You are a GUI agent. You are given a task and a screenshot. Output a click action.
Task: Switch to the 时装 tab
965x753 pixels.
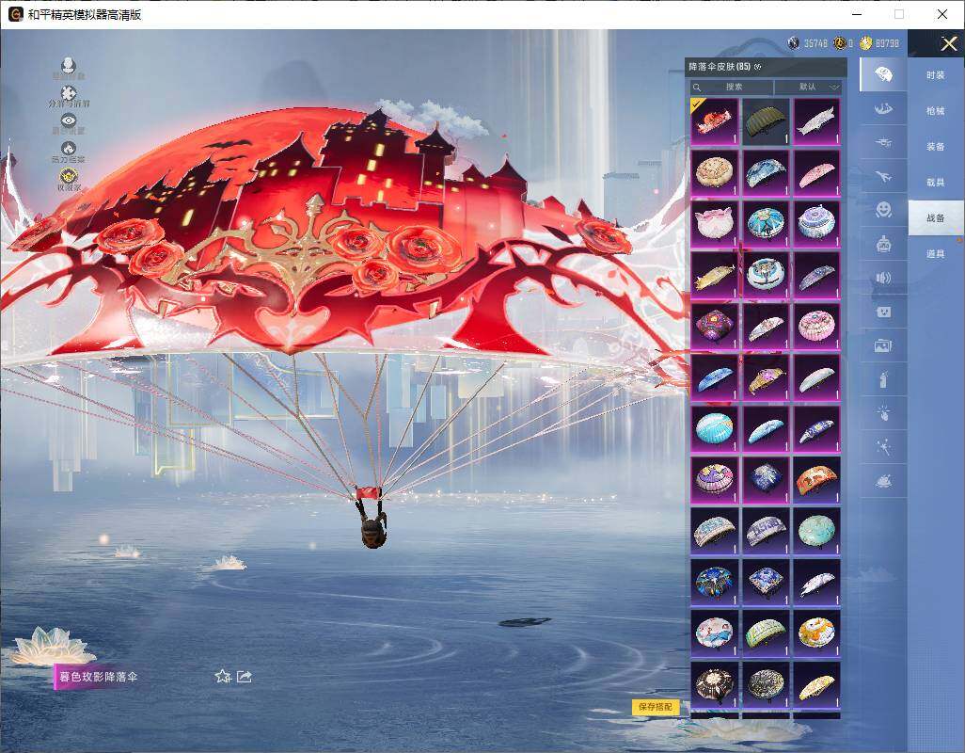[936, 75]
